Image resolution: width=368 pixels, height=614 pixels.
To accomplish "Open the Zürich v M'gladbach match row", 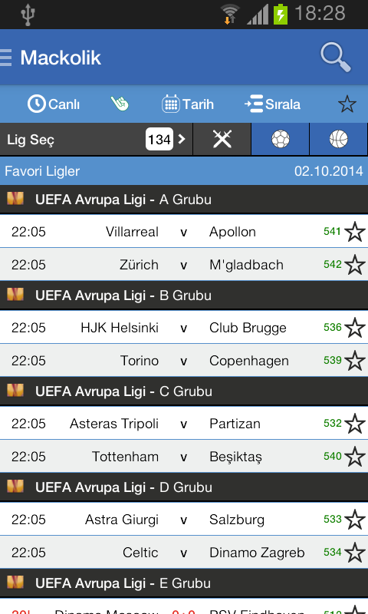I will 184,264.
